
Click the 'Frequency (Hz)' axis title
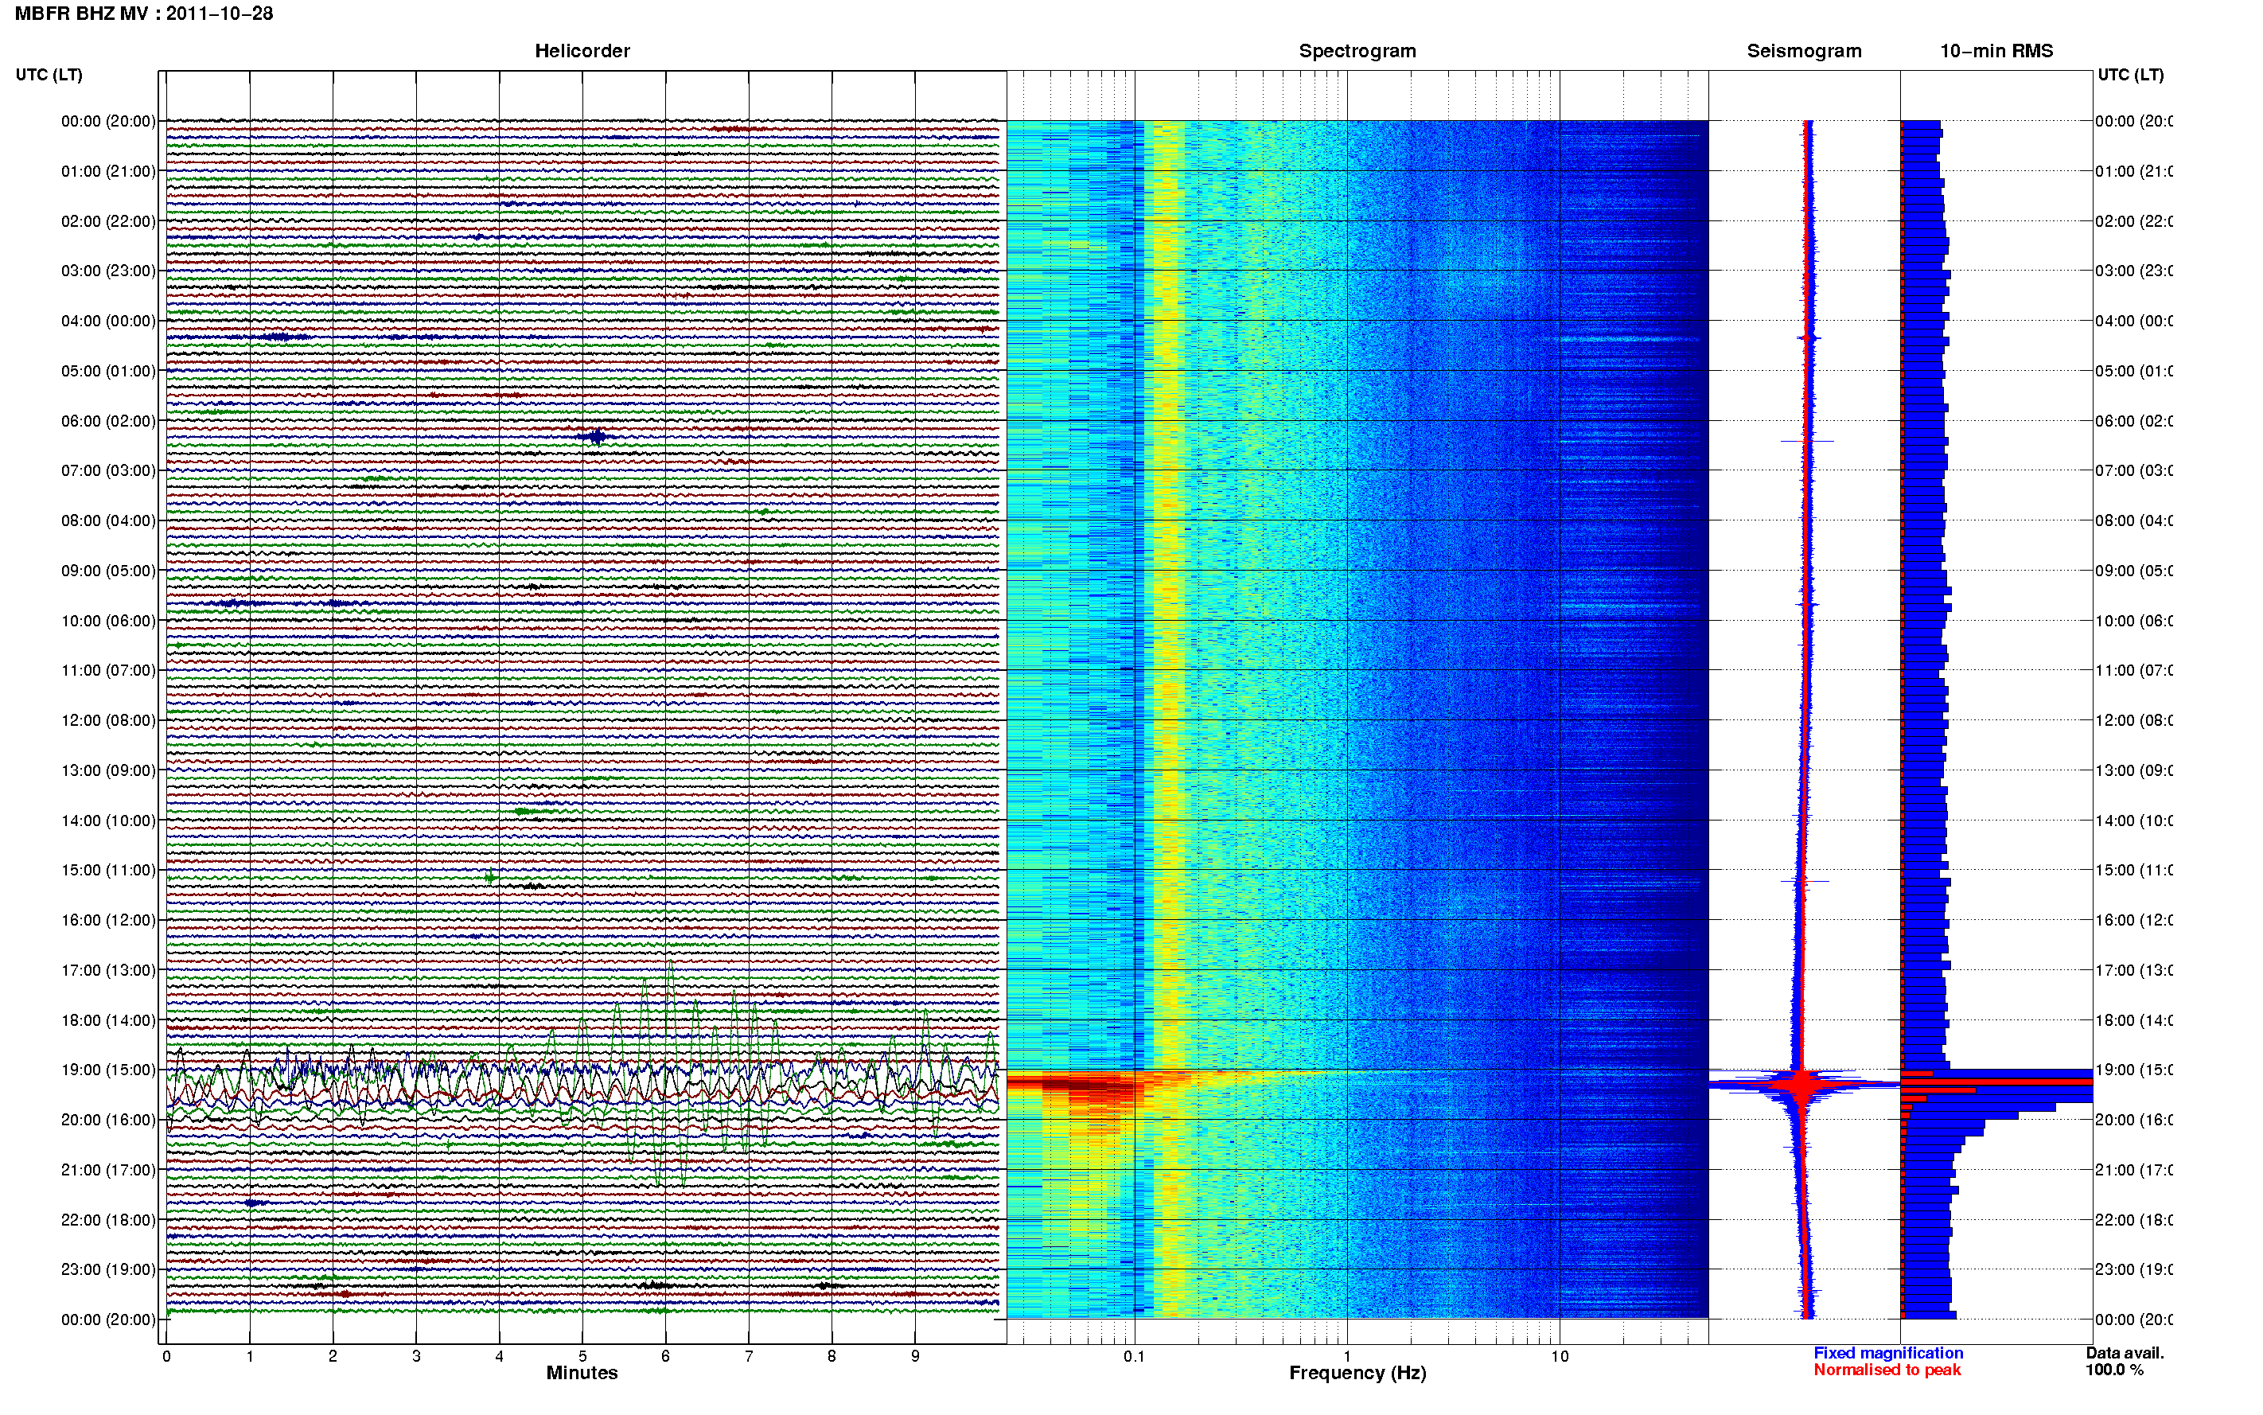pos(1357,1373)
